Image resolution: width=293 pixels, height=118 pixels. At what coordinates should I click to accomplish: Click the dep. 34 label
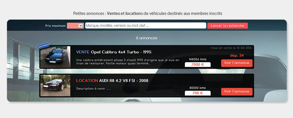[237, 55]
